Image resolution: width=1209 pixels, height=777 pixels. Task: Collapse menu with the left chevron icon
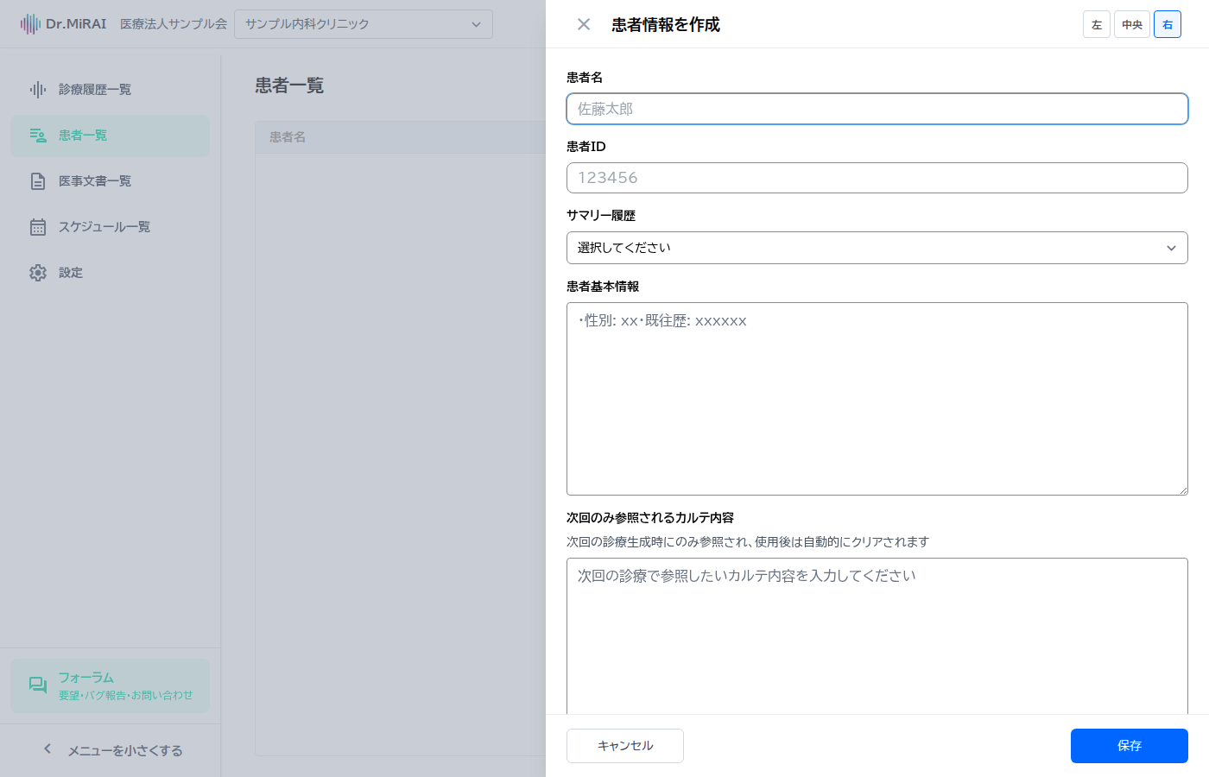[x=47, y=749]
